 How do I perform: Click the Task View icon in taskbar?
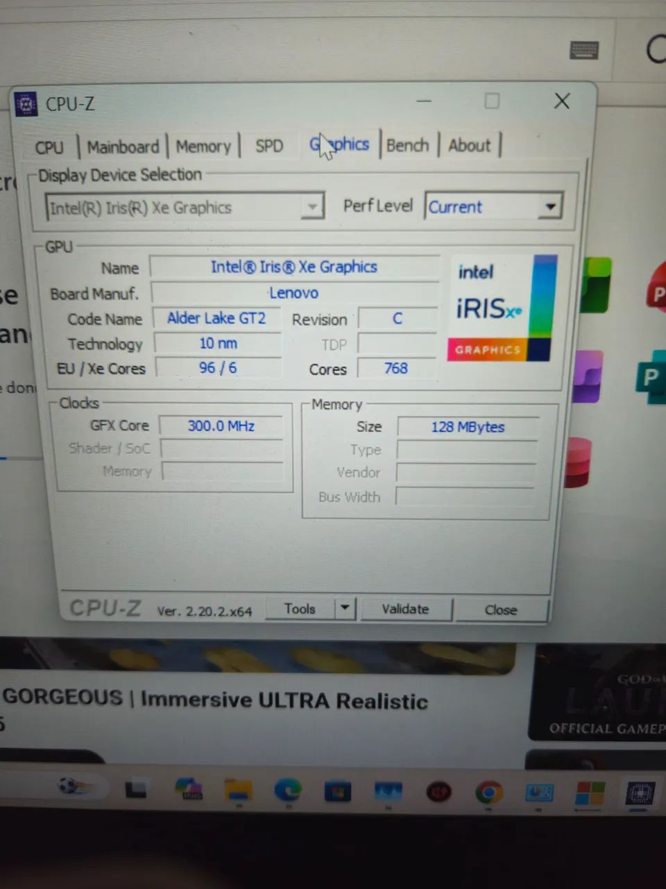[136, 789]
